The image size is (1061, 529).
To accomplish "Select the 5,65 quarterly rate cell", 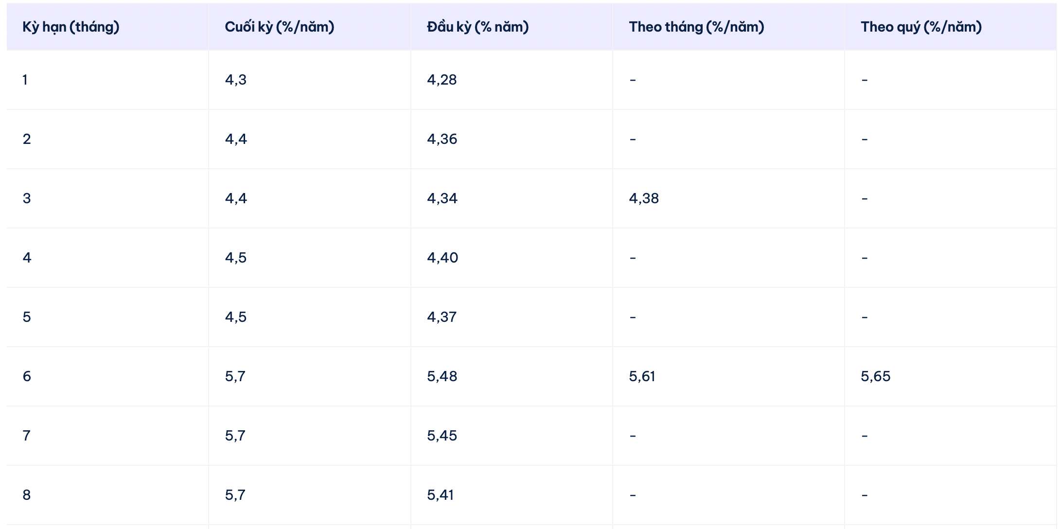I will click(876, 376).
